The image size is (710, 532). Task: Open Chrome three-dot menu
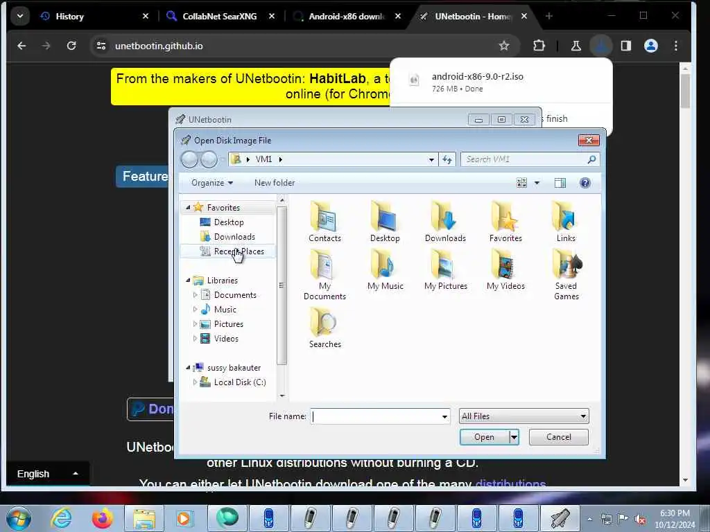tap(675, 46)
